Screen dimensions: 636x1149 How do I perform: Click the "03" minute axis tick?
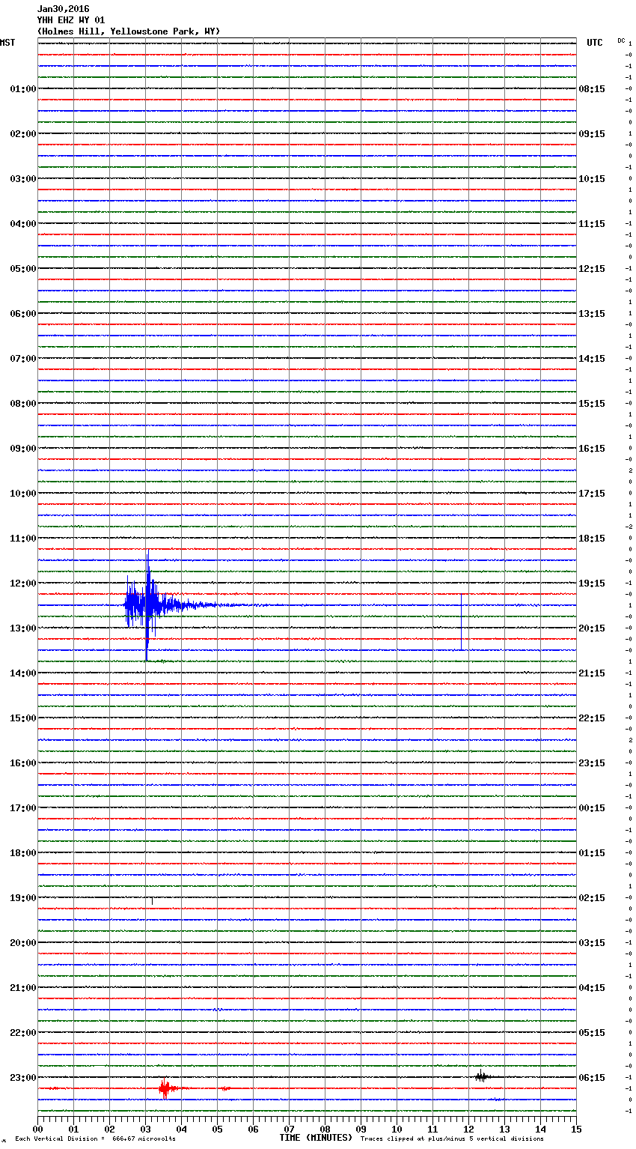(x=145, y=1129)
